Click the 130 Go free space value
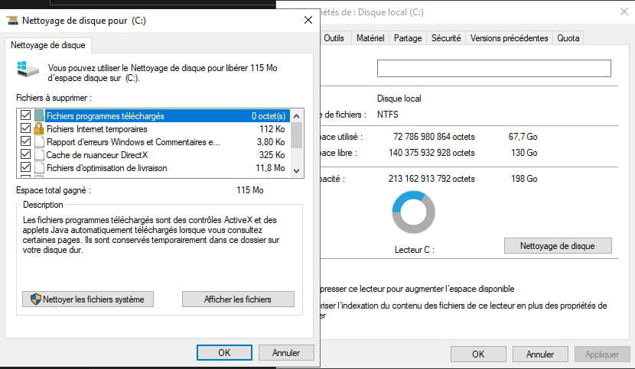This screenshot has width=635, height=369. 524,153
